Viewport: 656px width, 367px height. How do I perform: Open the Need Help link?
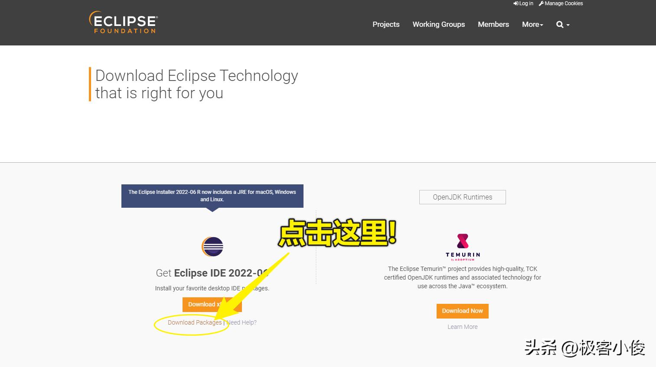coord(242,322)
